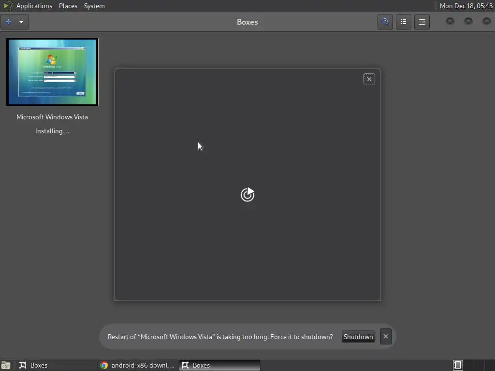Switch to list view
This screenshot has width=495, height=371.
pyautogui.click(x=404, y=22)
